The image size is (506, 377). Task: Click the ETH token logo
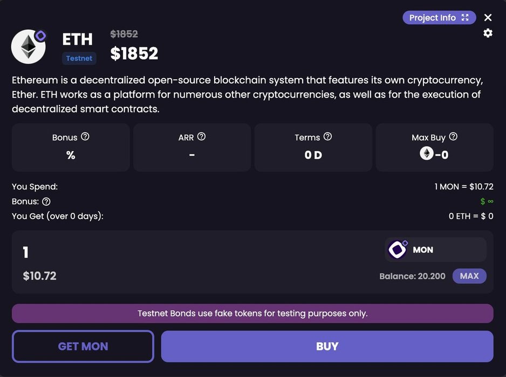tap(28, 47)
